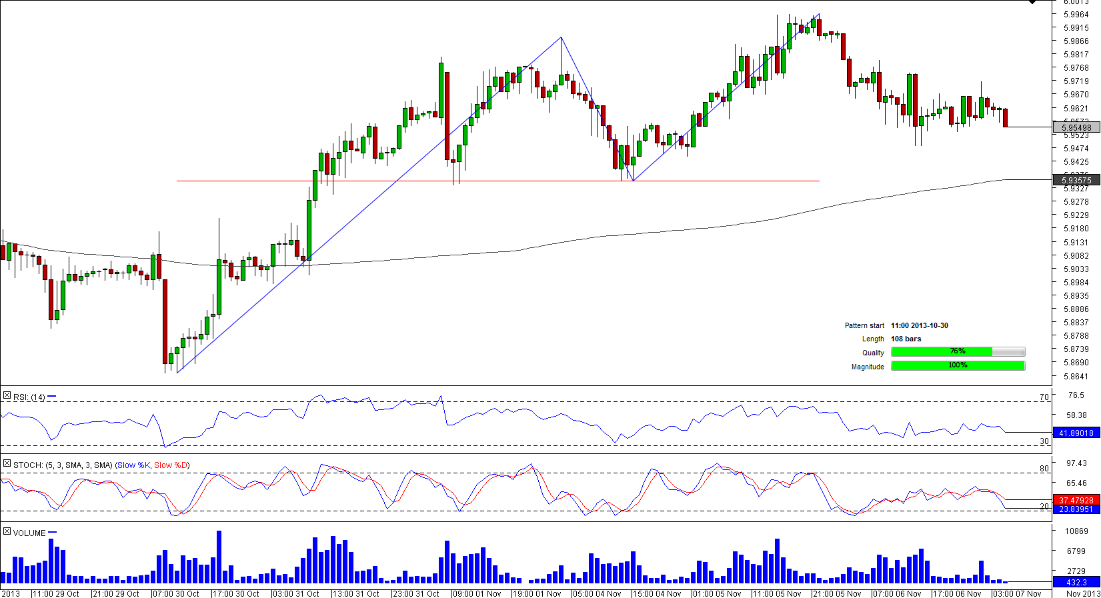1101x598 pixels.
Task: Click the RSI value tag 41.89018
Action: (1076, 433)
